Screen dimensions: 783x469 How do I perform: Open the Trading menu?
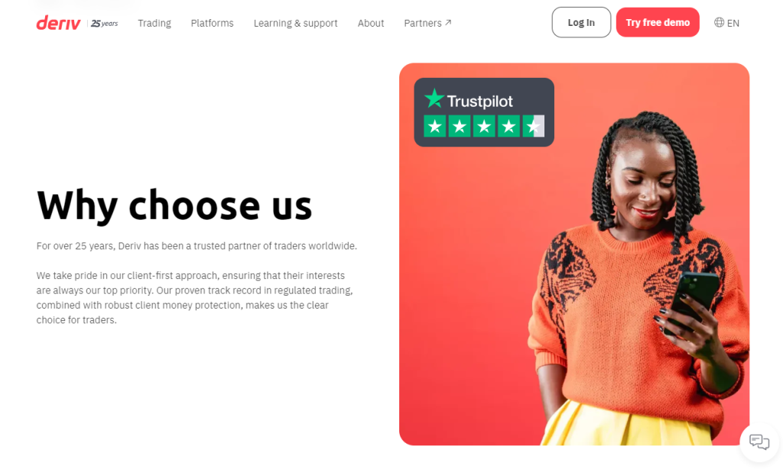pyautogui.click(x=154, y=23)
